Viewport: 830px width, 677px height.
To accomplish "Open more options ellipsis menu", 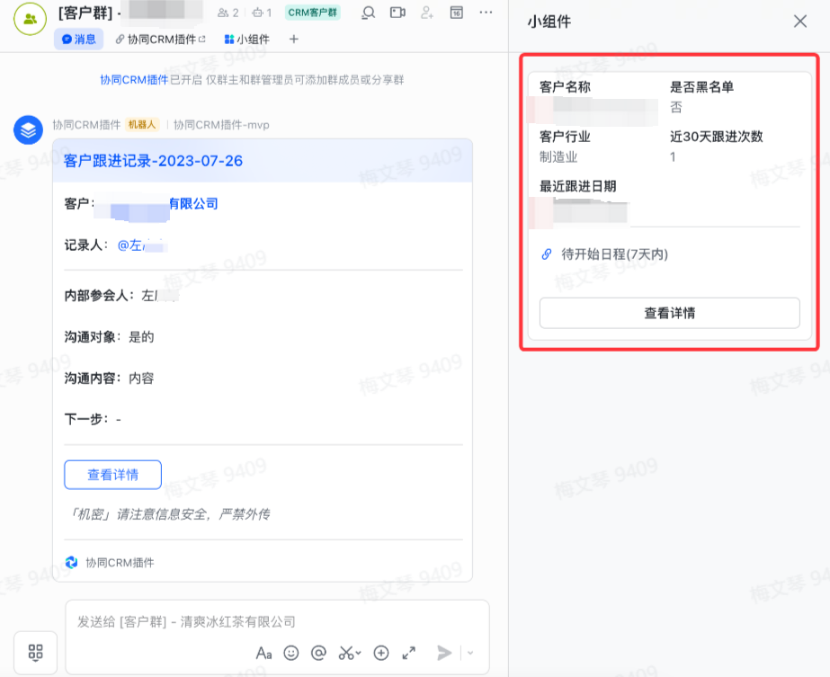I will (x=486, y=13).
